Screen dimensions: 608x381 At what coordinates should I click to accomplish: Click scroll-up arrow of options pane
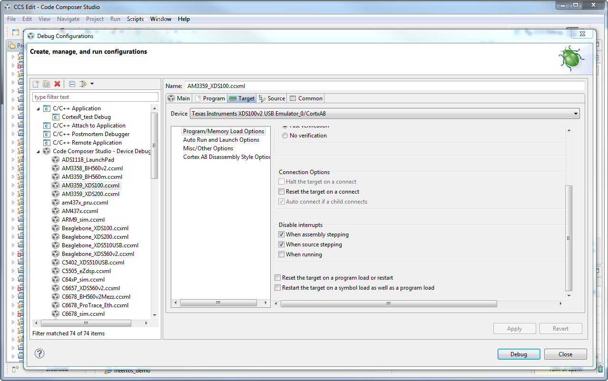pyautogui.click(x=569, y=130)
